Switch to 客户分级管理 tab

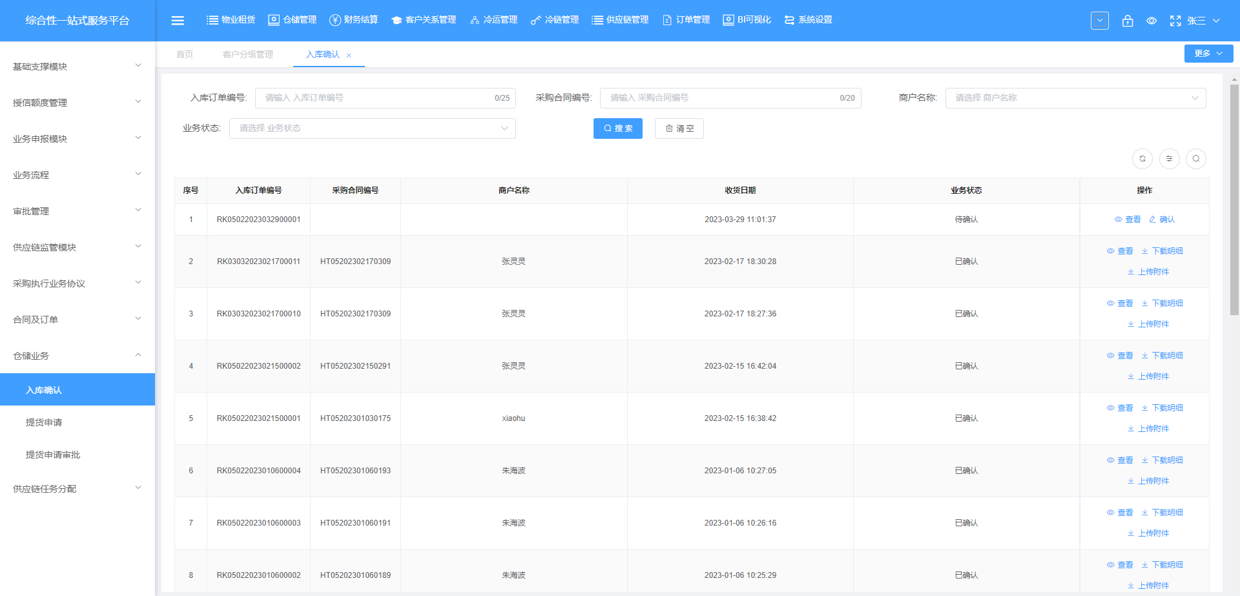point(248,54)
